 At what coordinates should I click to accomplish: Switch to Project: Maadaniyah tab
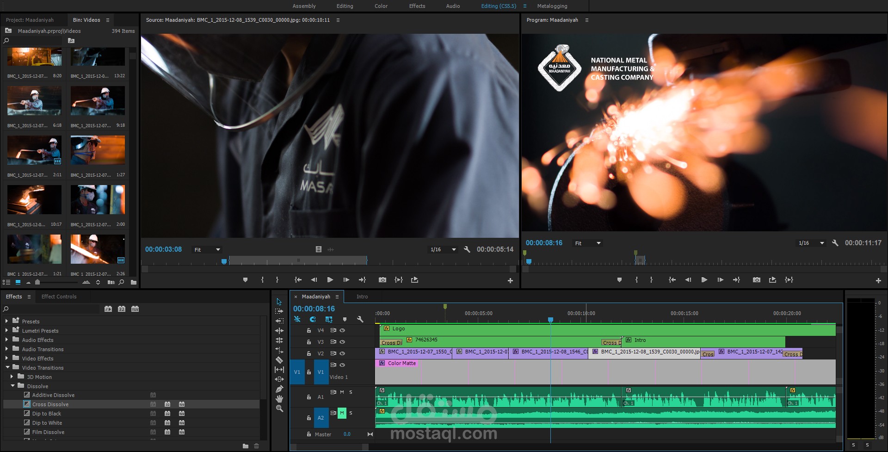click(30, 20)
